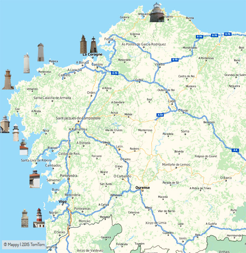Select the Vigo city label
Screen dimensions: 246x253
pos(62,202)
